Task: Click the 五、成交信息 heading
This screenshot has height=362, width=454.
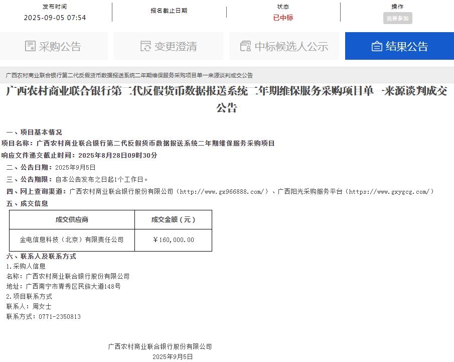Action: click(x=27, y=203)
